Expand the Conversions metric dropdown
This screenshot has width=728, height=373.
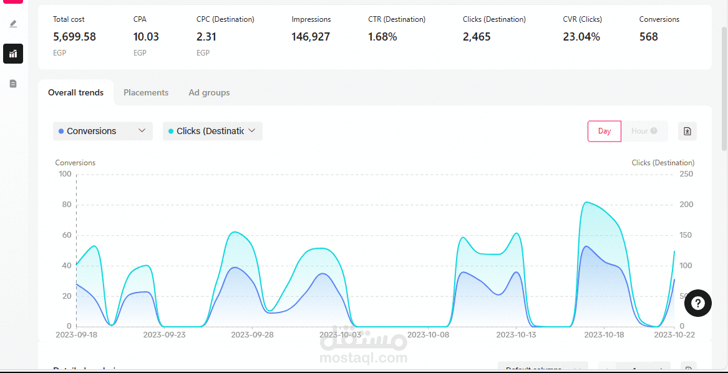coord(102,131)
